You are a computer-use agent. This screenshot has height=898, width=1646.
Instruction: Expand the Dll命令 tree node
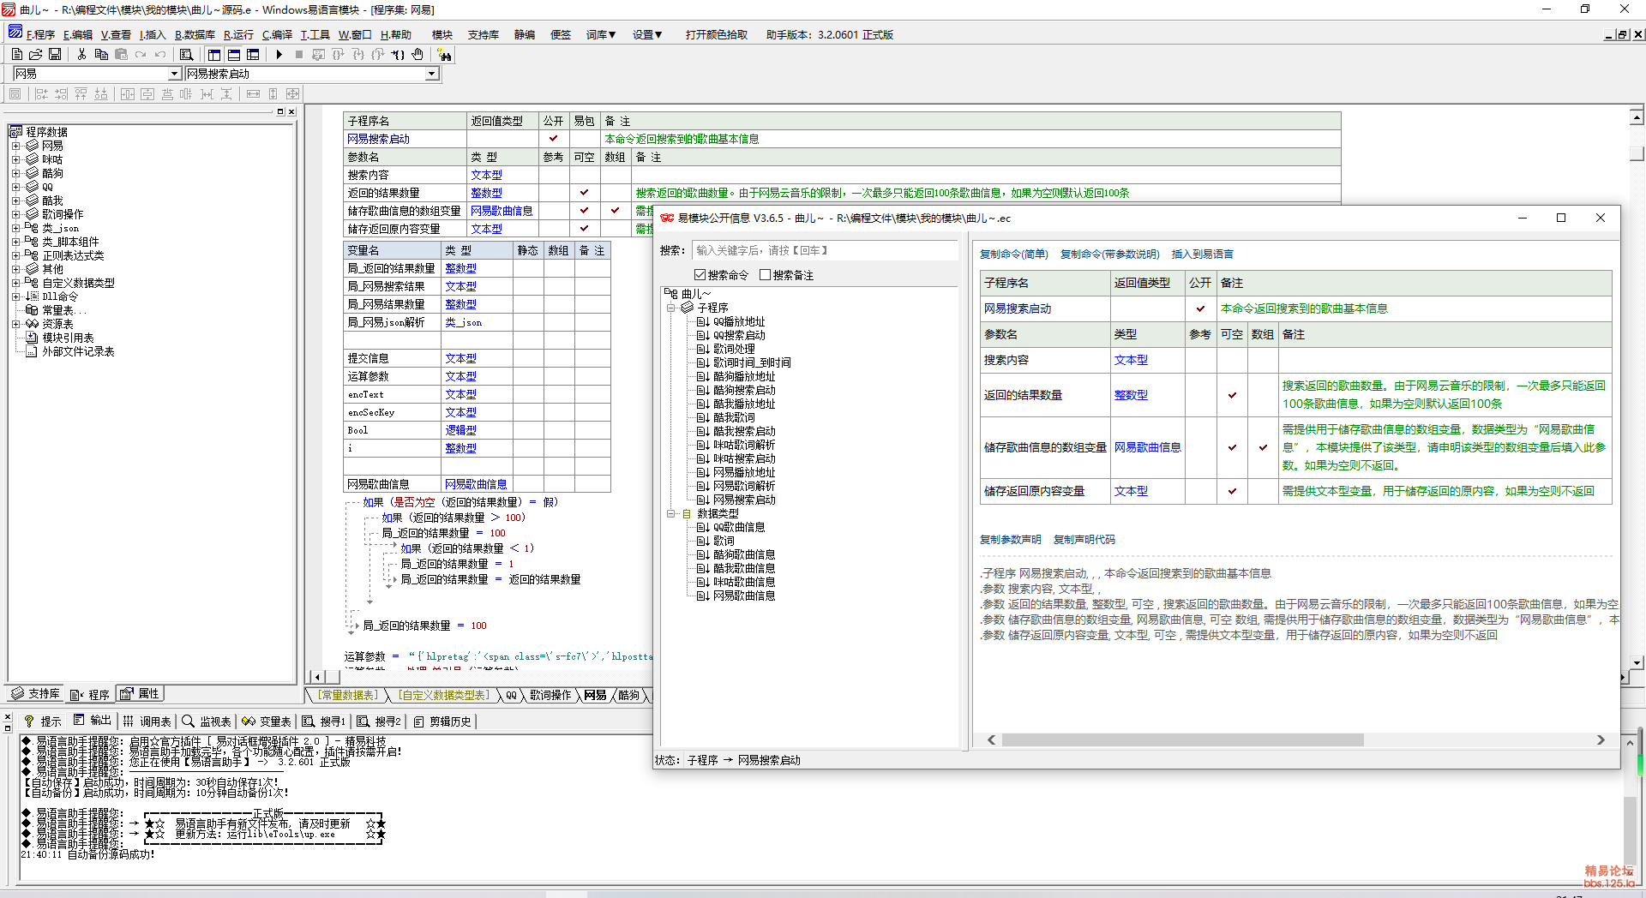tap(15, 296)
